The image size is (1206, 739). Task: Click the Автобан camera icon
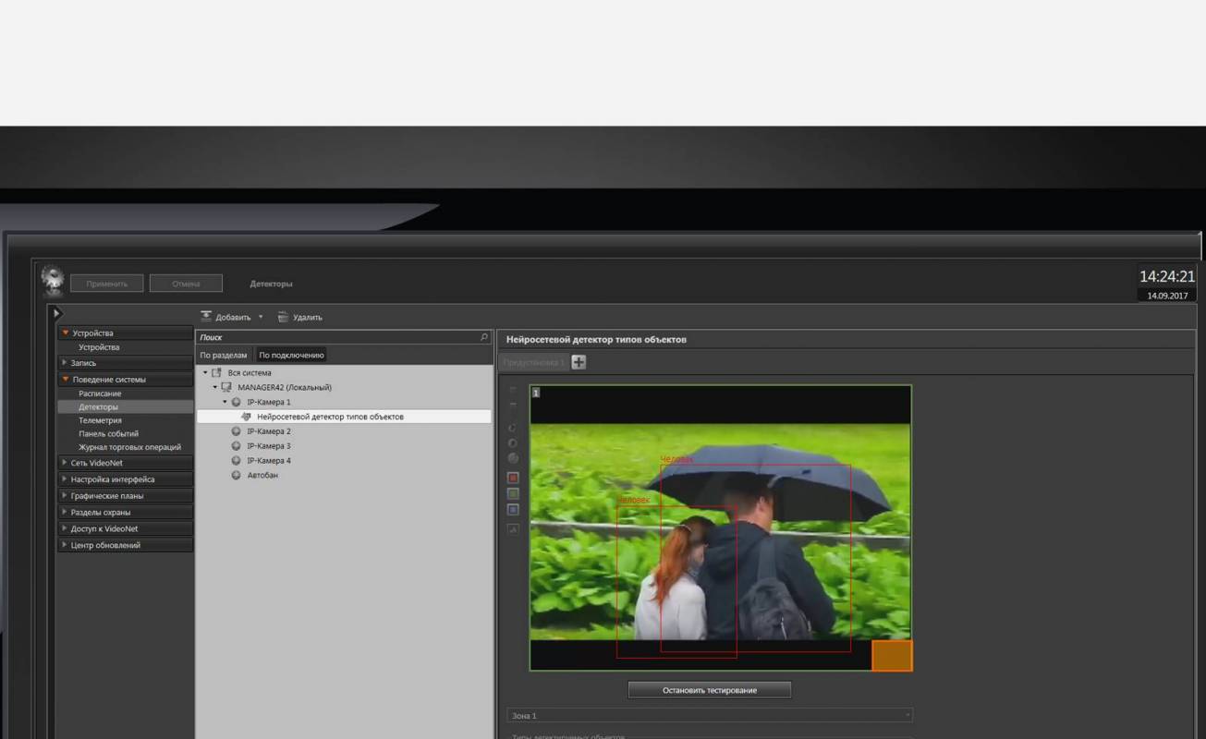coord(237,475)
